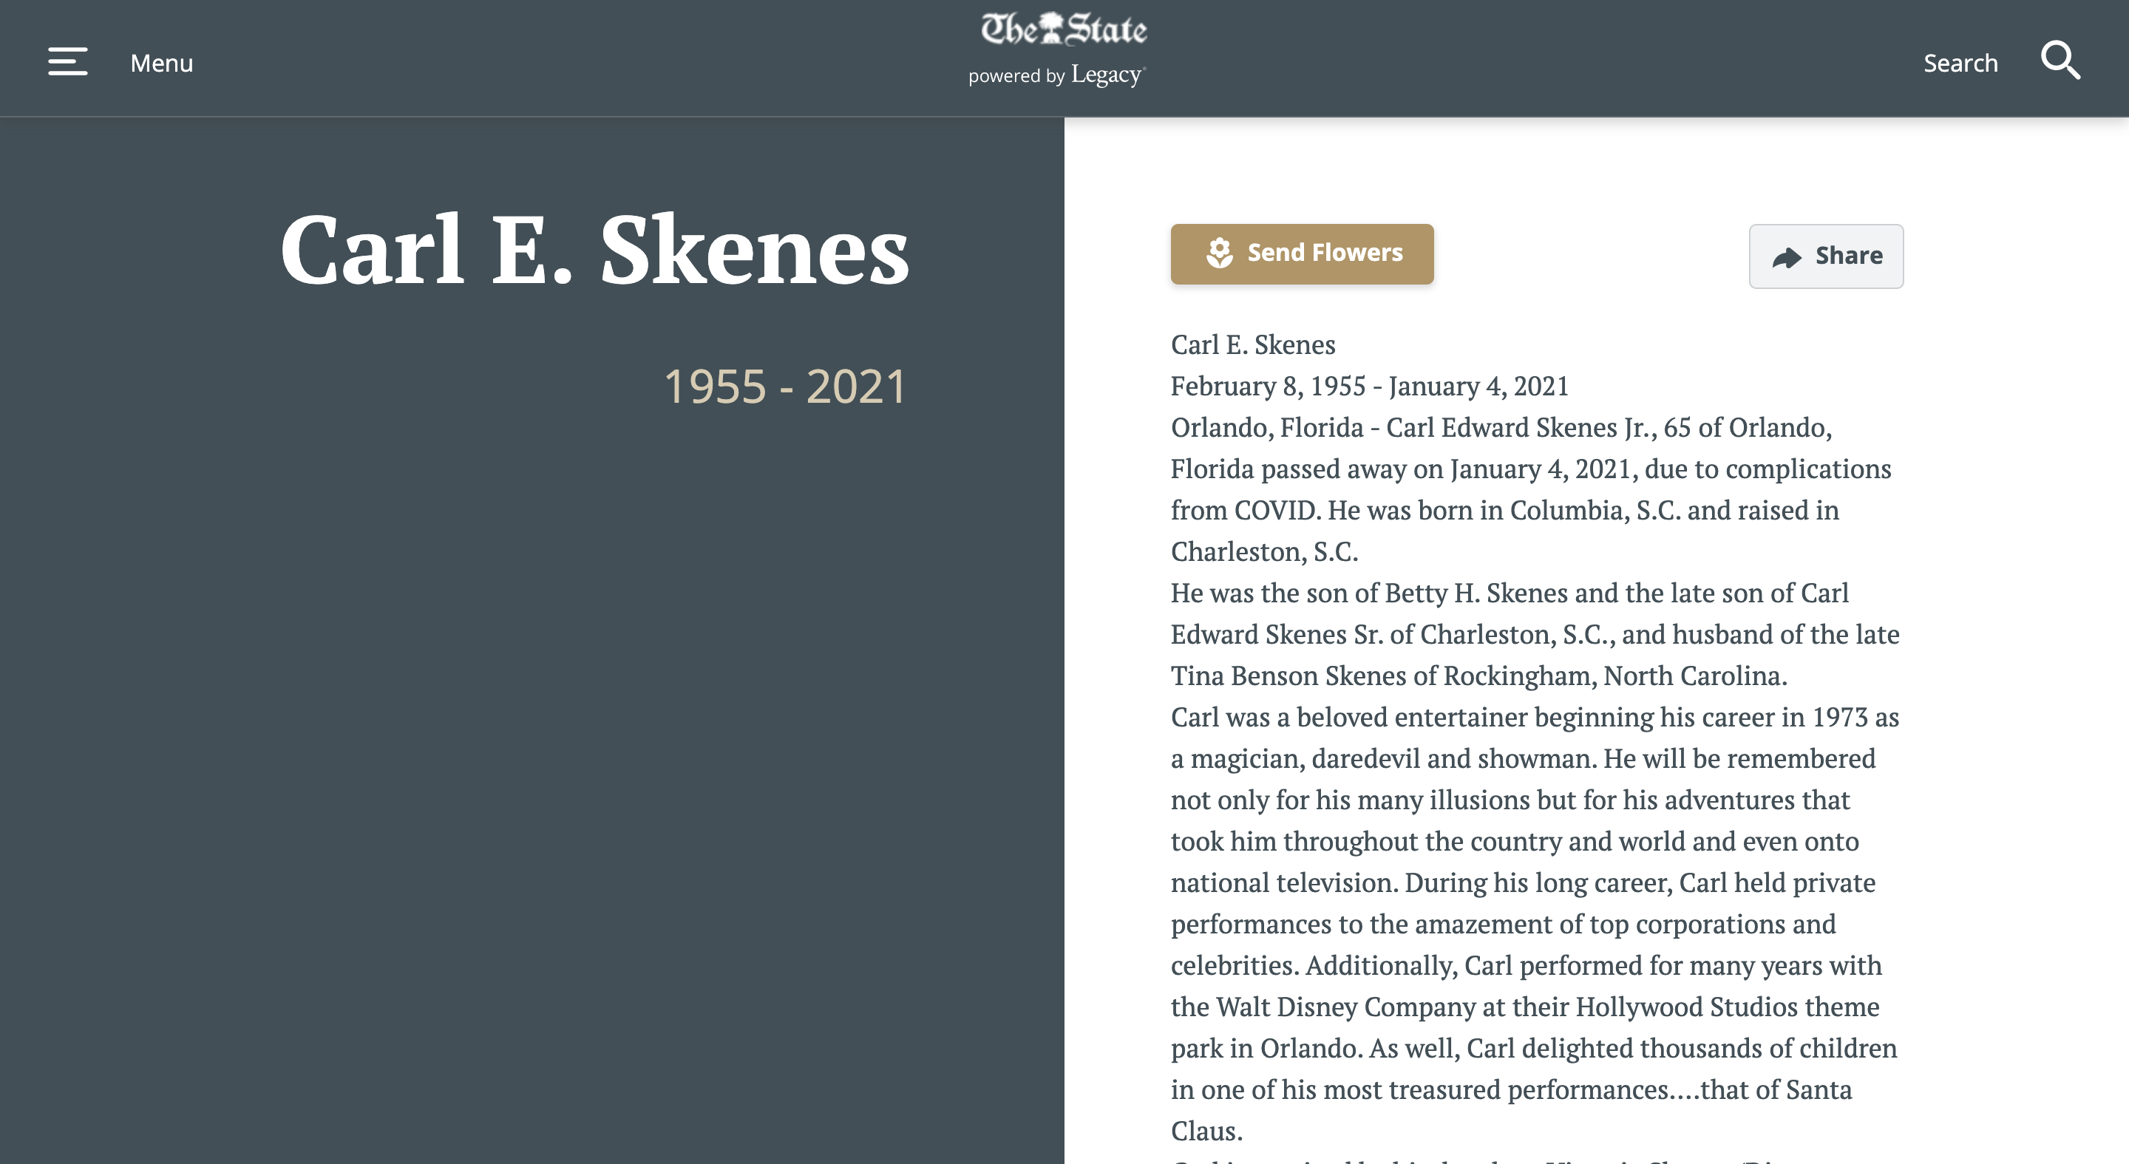Viewport: 2129px width, 1164px height.
Task: Click The State newspaper logo
Action: click(x=1063, y=30)
